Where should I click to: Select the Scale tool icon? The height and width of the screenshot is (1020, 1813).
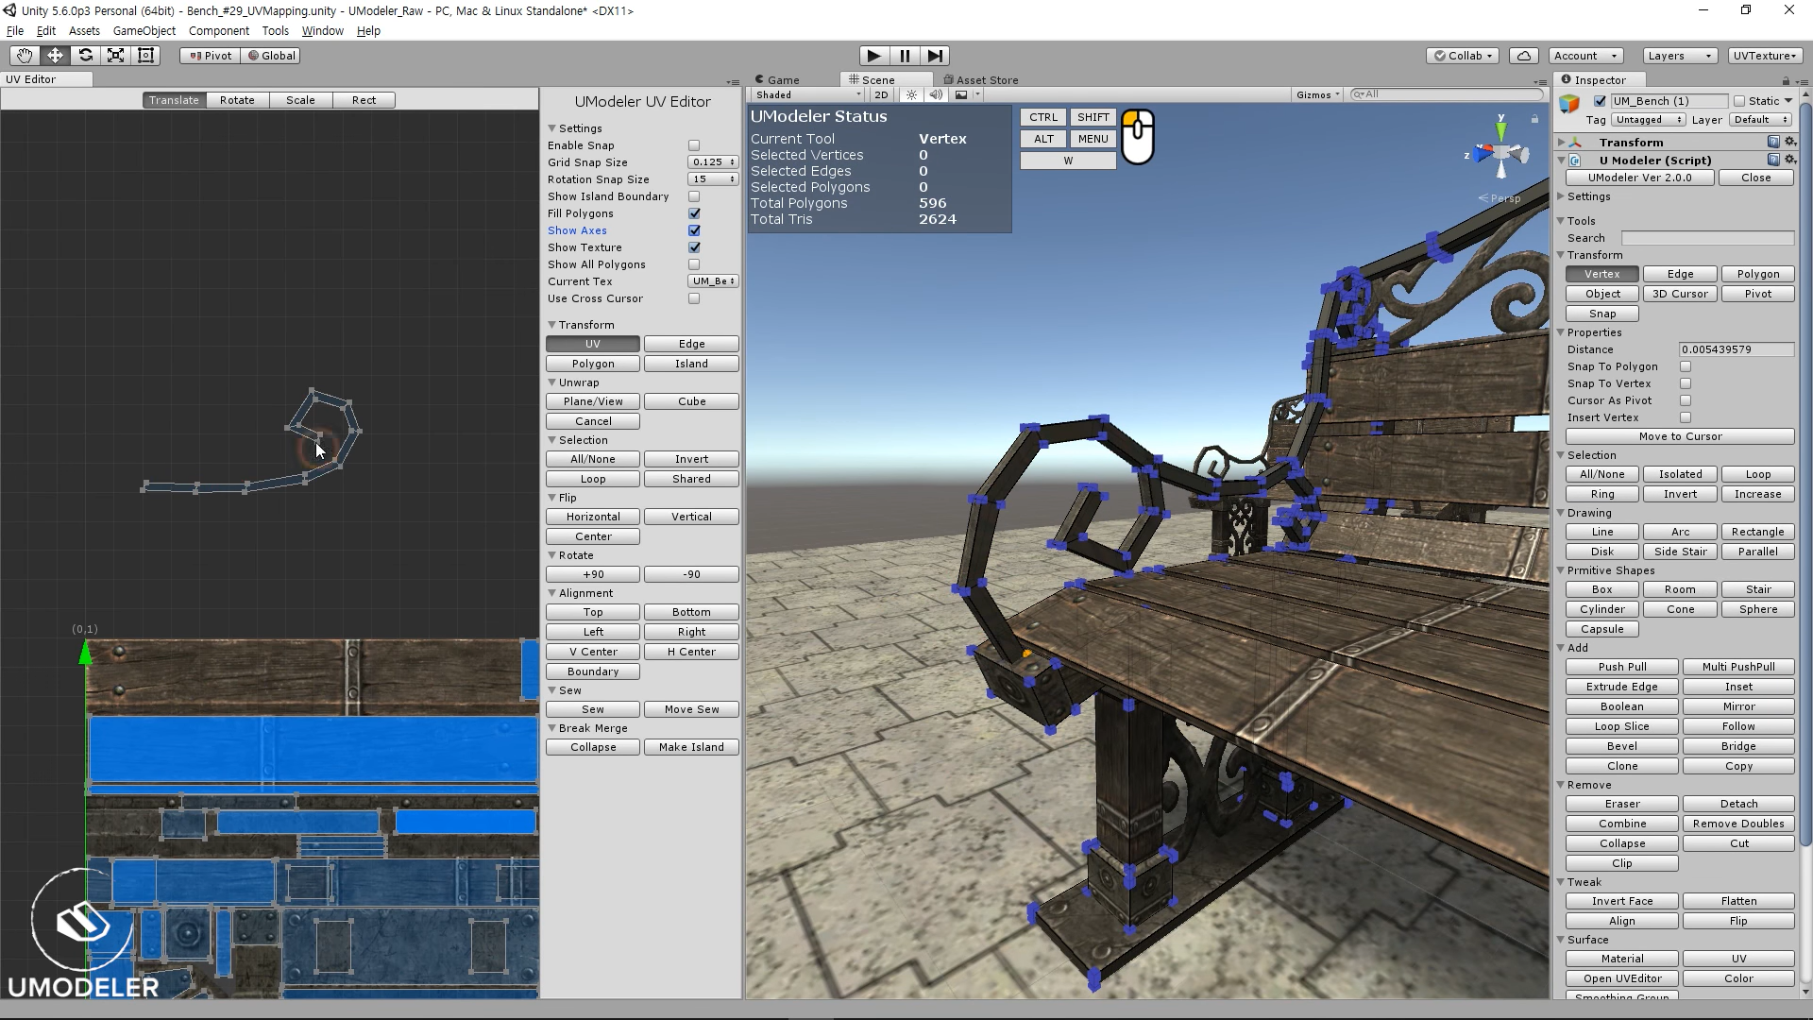point(115,56)
